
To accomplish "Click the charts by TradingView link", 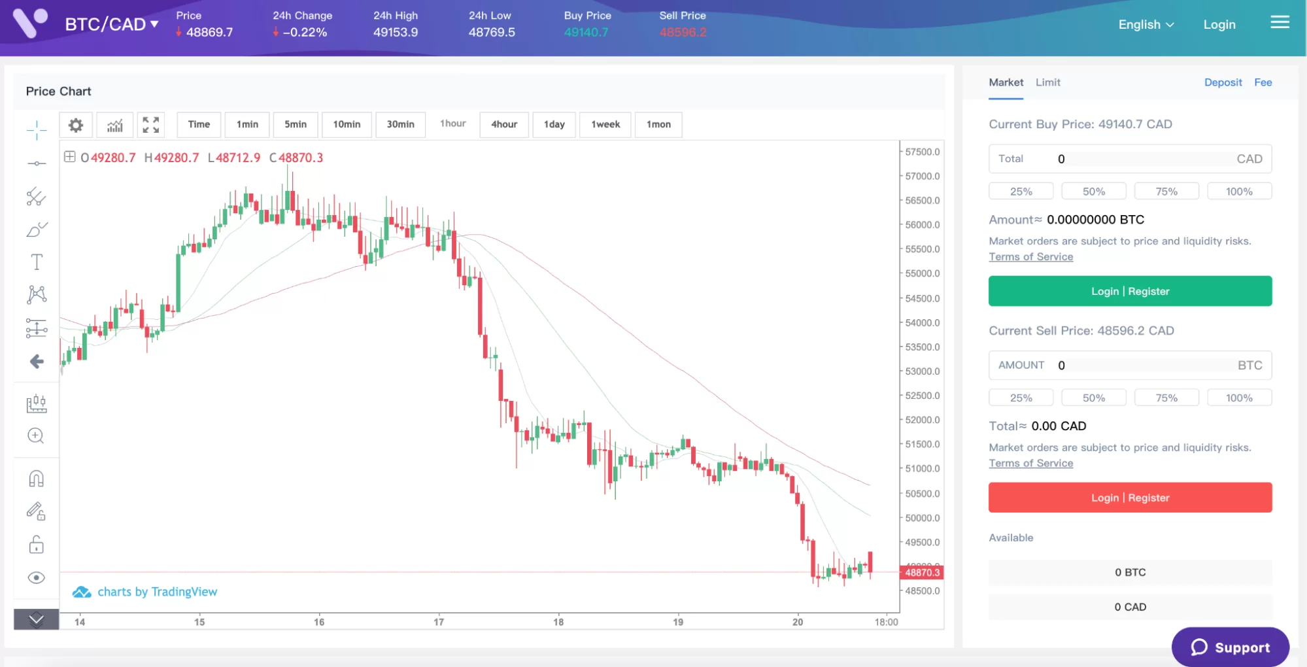I will tap(144, 592).
